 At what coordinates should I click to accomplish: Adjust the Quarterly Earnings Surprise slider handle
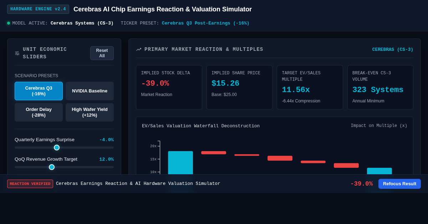(x=57, y=148)
